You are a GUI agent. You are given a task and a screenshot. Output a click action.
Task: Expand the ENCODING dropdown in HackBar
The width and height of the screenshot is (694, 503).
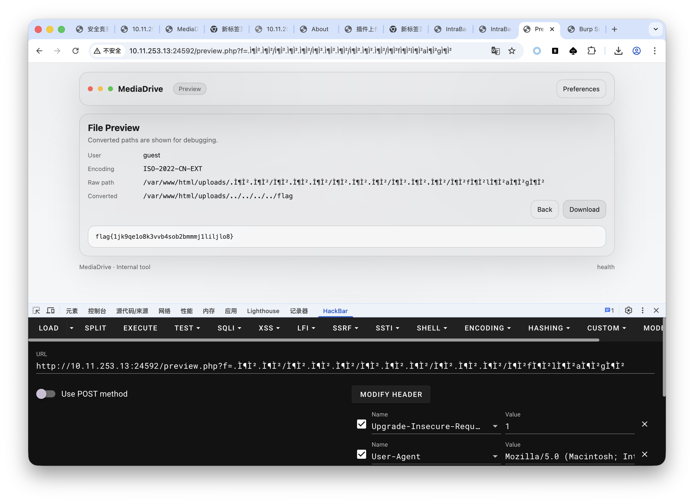tap(487, 328)
